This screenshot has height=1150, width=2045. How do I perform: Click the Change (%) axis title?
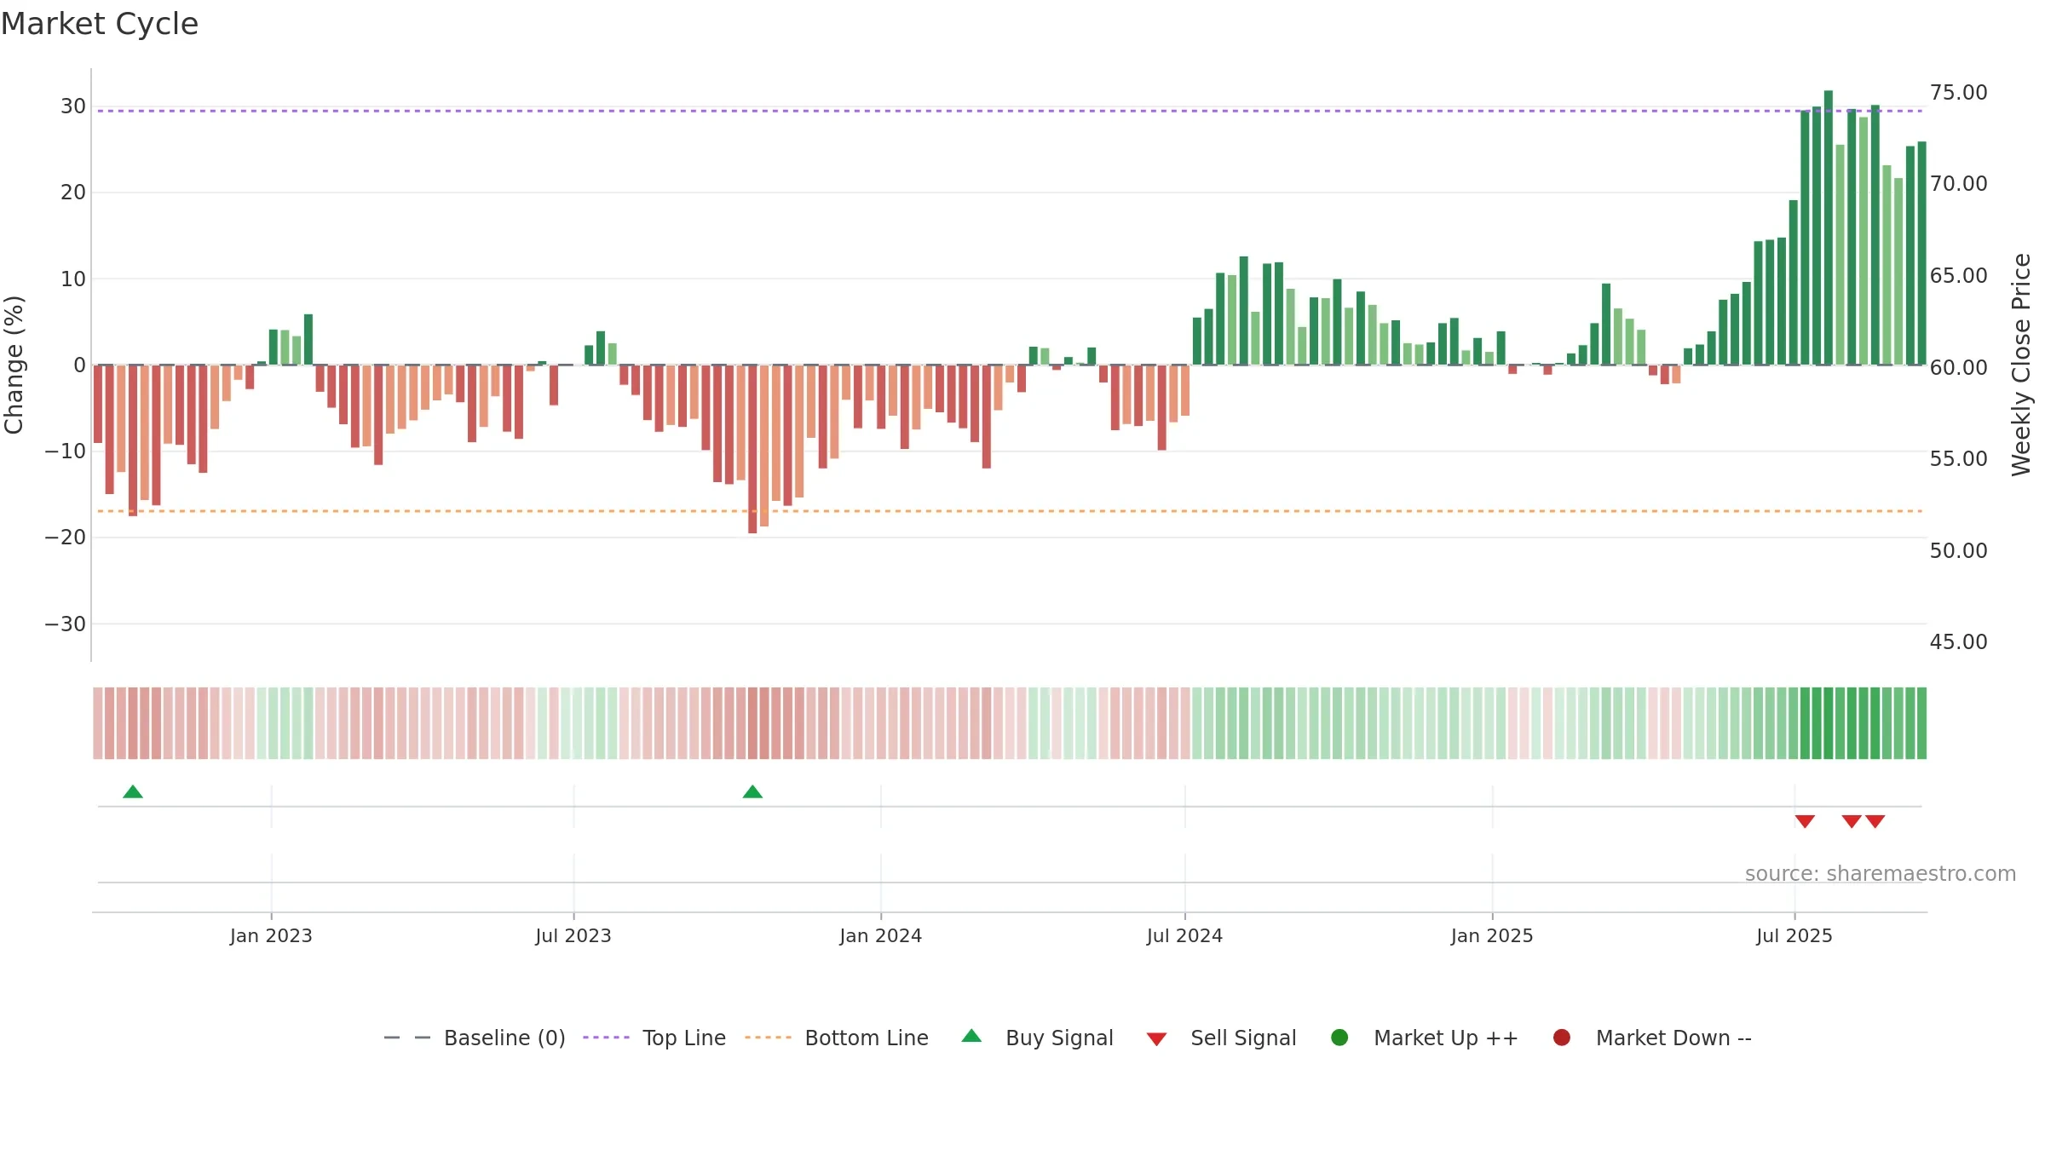[x=14, y=365]
